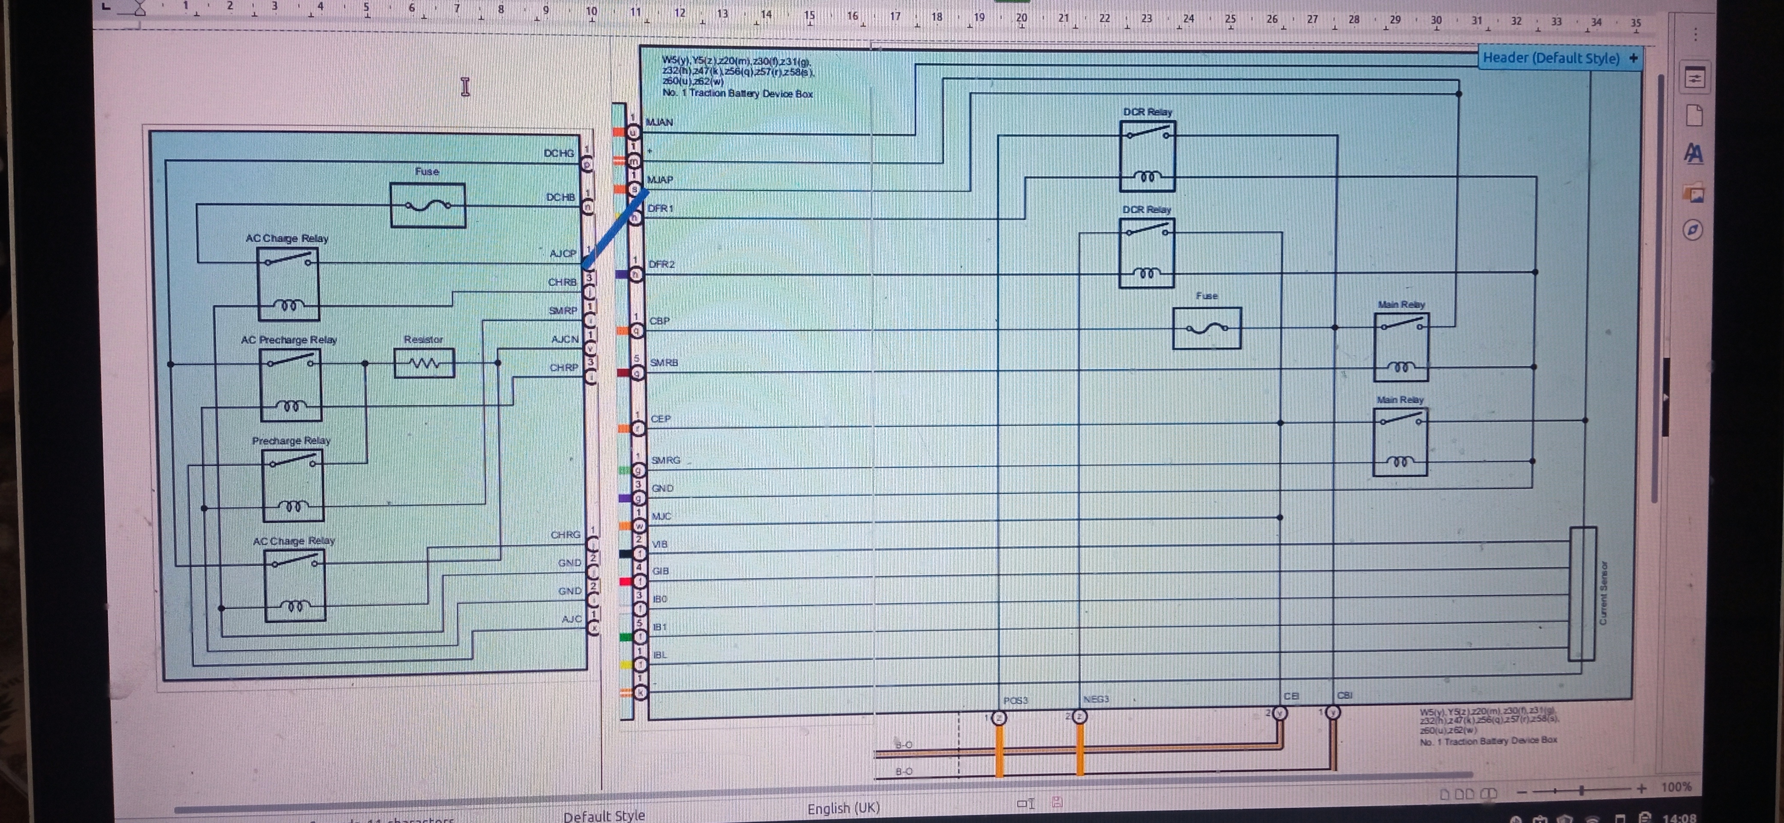The image size is (1784, 823).
Task: Open the sidebar Page deck
Action: [1694, 116]
